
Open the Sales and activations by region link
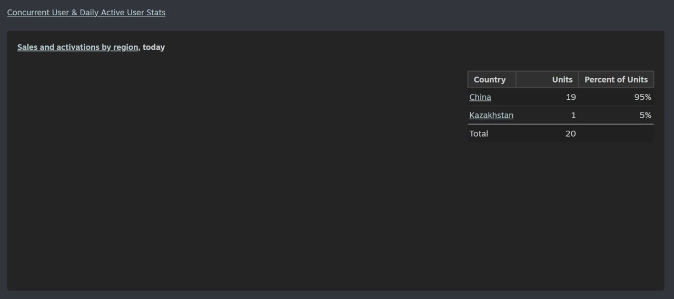[77, 47]
